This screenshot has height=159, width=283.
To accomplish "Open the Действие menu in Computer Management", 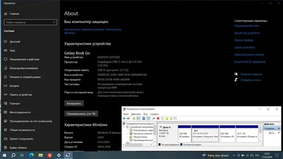I will pyautogui.click(x=136, y=114).
